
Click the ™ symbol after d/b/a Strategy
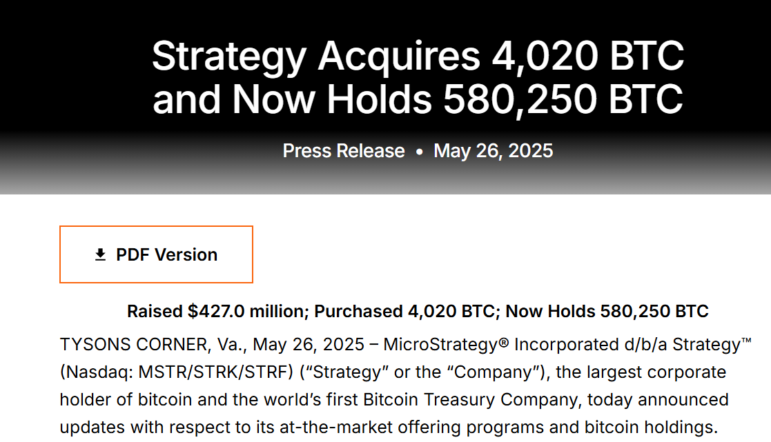[746, 341]
